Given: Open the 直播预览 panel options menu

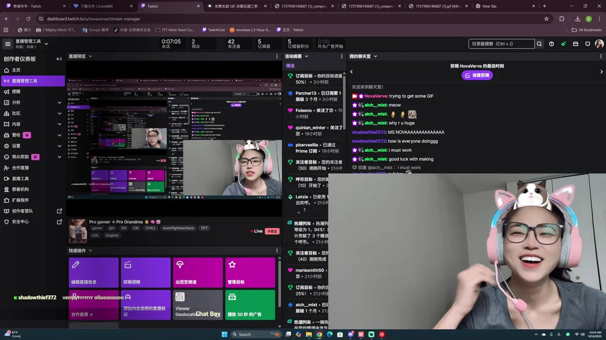Looking at the screenshot, I should [x=277, y=56].
